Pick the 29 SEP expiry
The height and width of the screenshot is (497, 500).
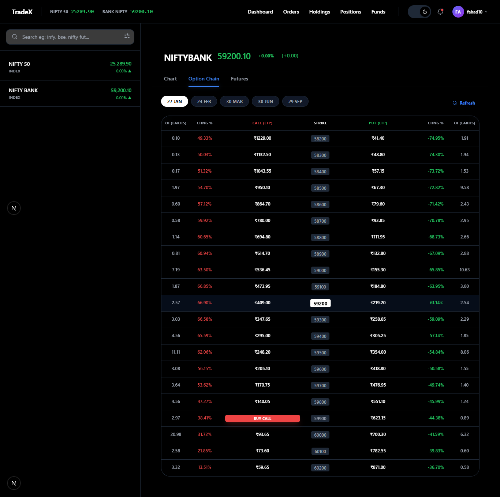(295, 101)
